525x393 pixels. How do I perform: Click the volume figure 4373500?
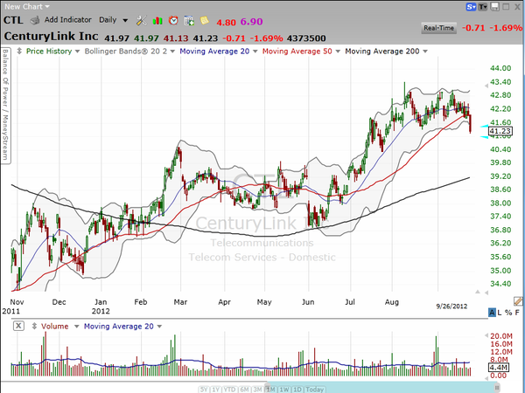coord(306,38)
